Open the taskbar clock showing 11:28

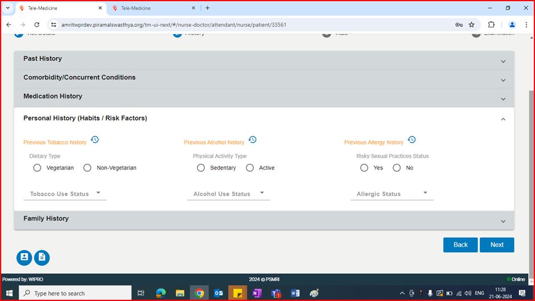(x=500, y=293)
